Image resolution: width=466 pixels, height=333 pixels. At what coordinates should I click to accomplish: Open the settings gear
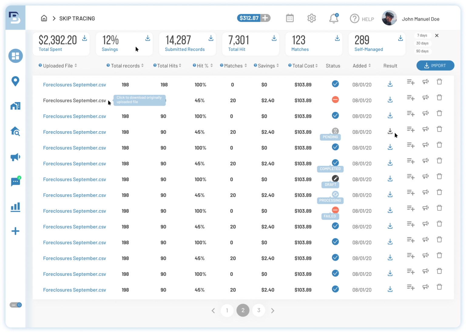312,18
